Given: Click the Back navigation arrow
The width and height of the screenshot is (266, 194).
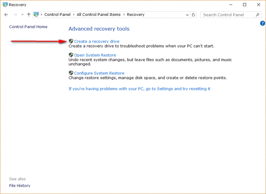Looking at the screenshot, I should [x=6, y=15].
